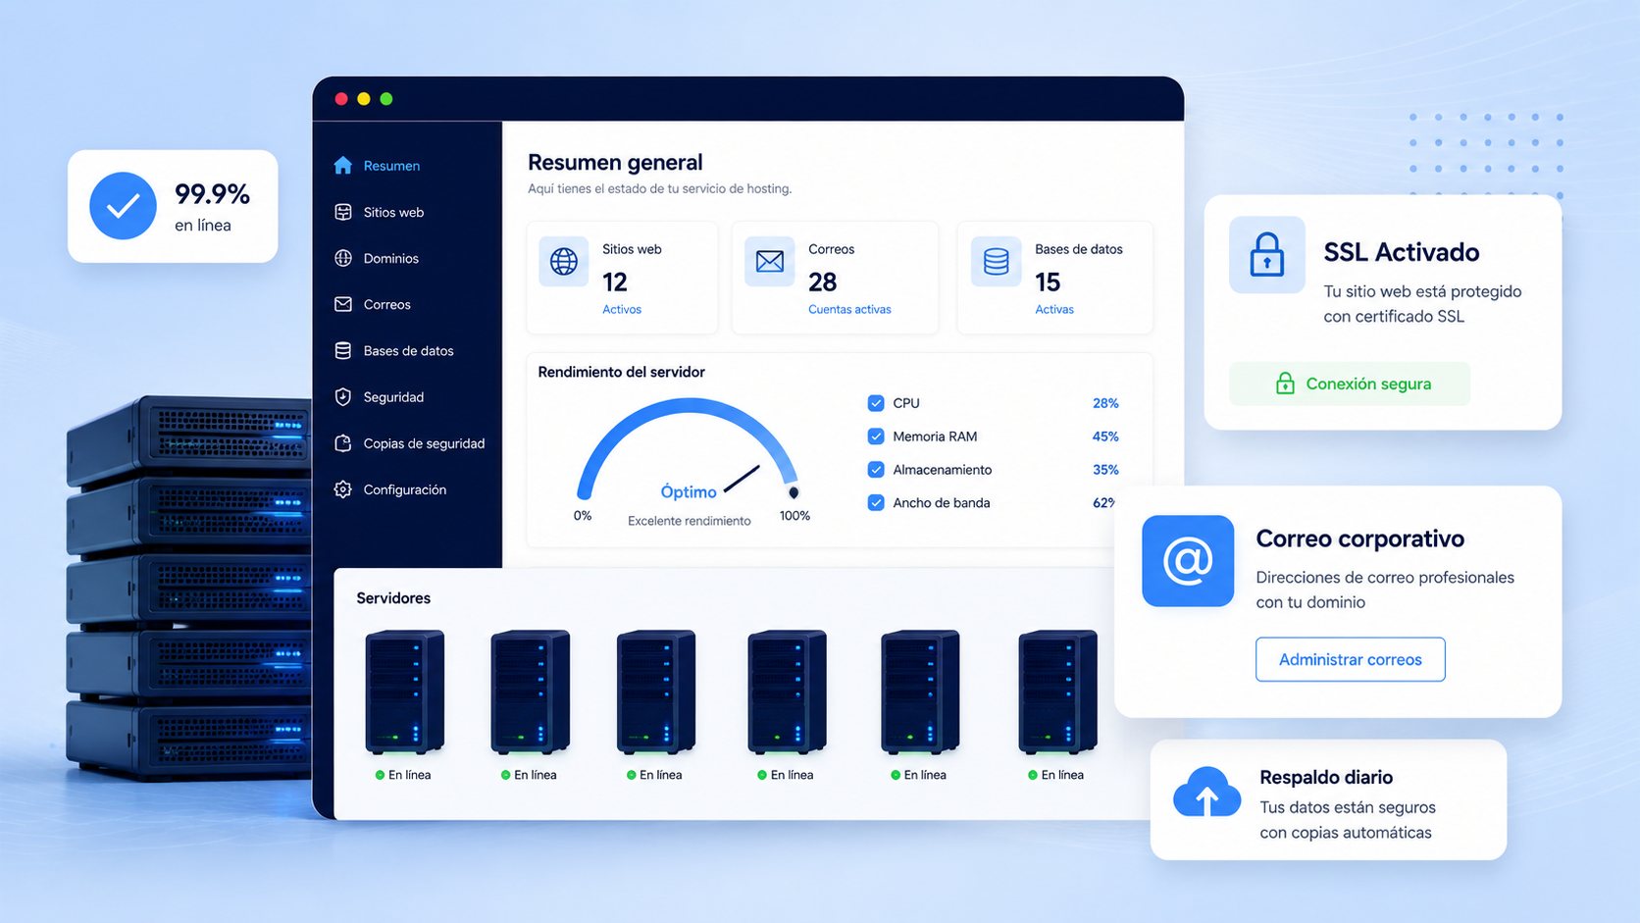
Task: Click the number 28 on Correos card
Action: [x=822, y=282]
